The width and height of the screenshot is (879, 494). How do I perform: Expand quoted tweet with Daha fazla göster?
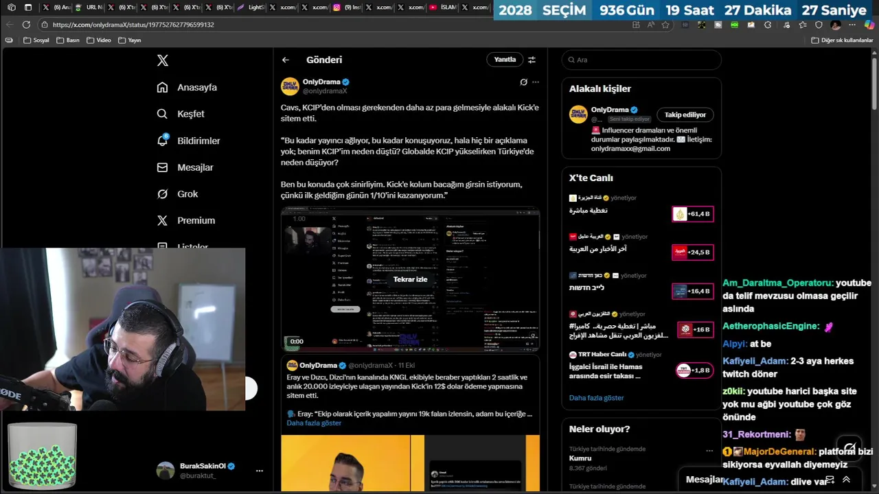(314, 423)
